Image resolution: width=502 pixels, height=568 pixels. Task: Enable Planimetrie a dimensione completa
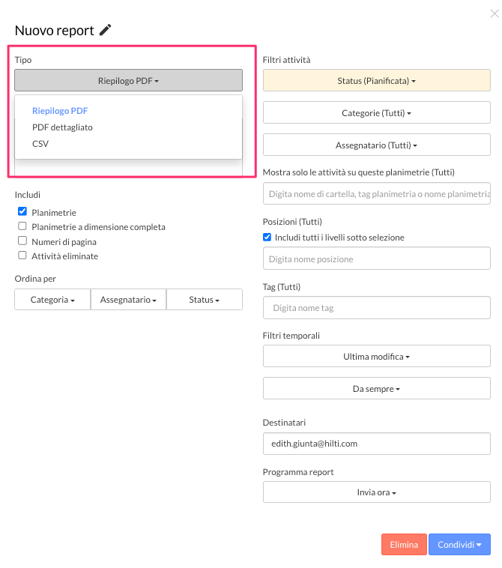click(22, 226)
